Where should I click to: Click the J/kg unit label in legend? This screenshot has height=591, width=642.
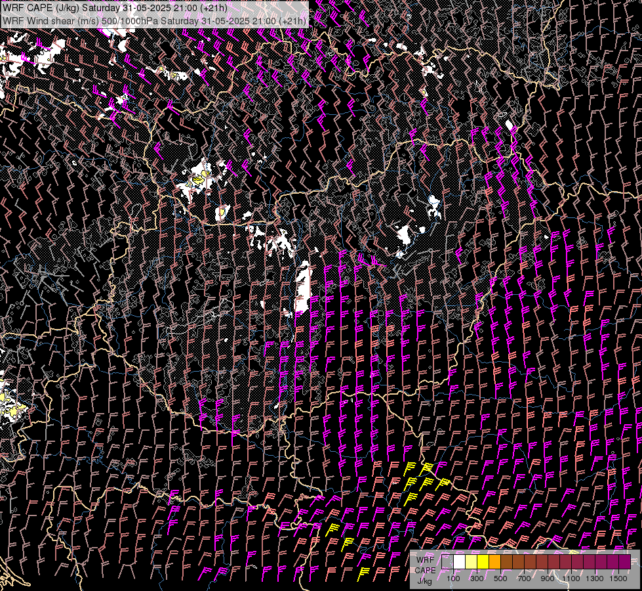point(425,581)
